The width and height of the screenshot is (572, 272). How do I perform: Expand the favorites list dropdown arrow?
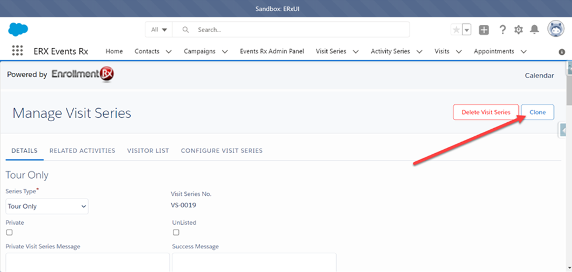tap(466, 30)
